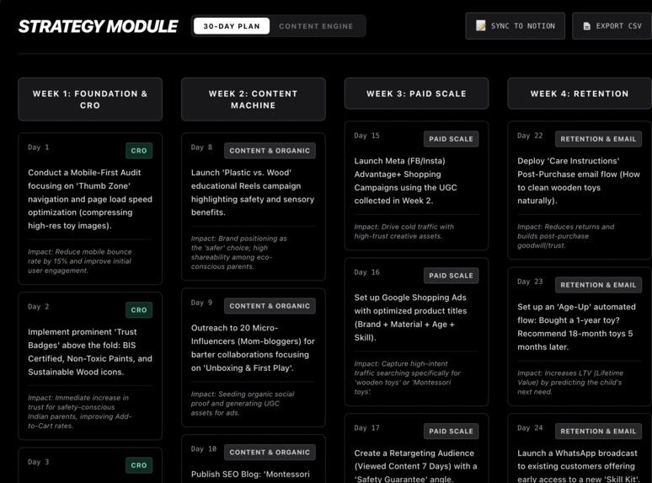
Task: Click the 'Day 16' label
Action: 366,272
